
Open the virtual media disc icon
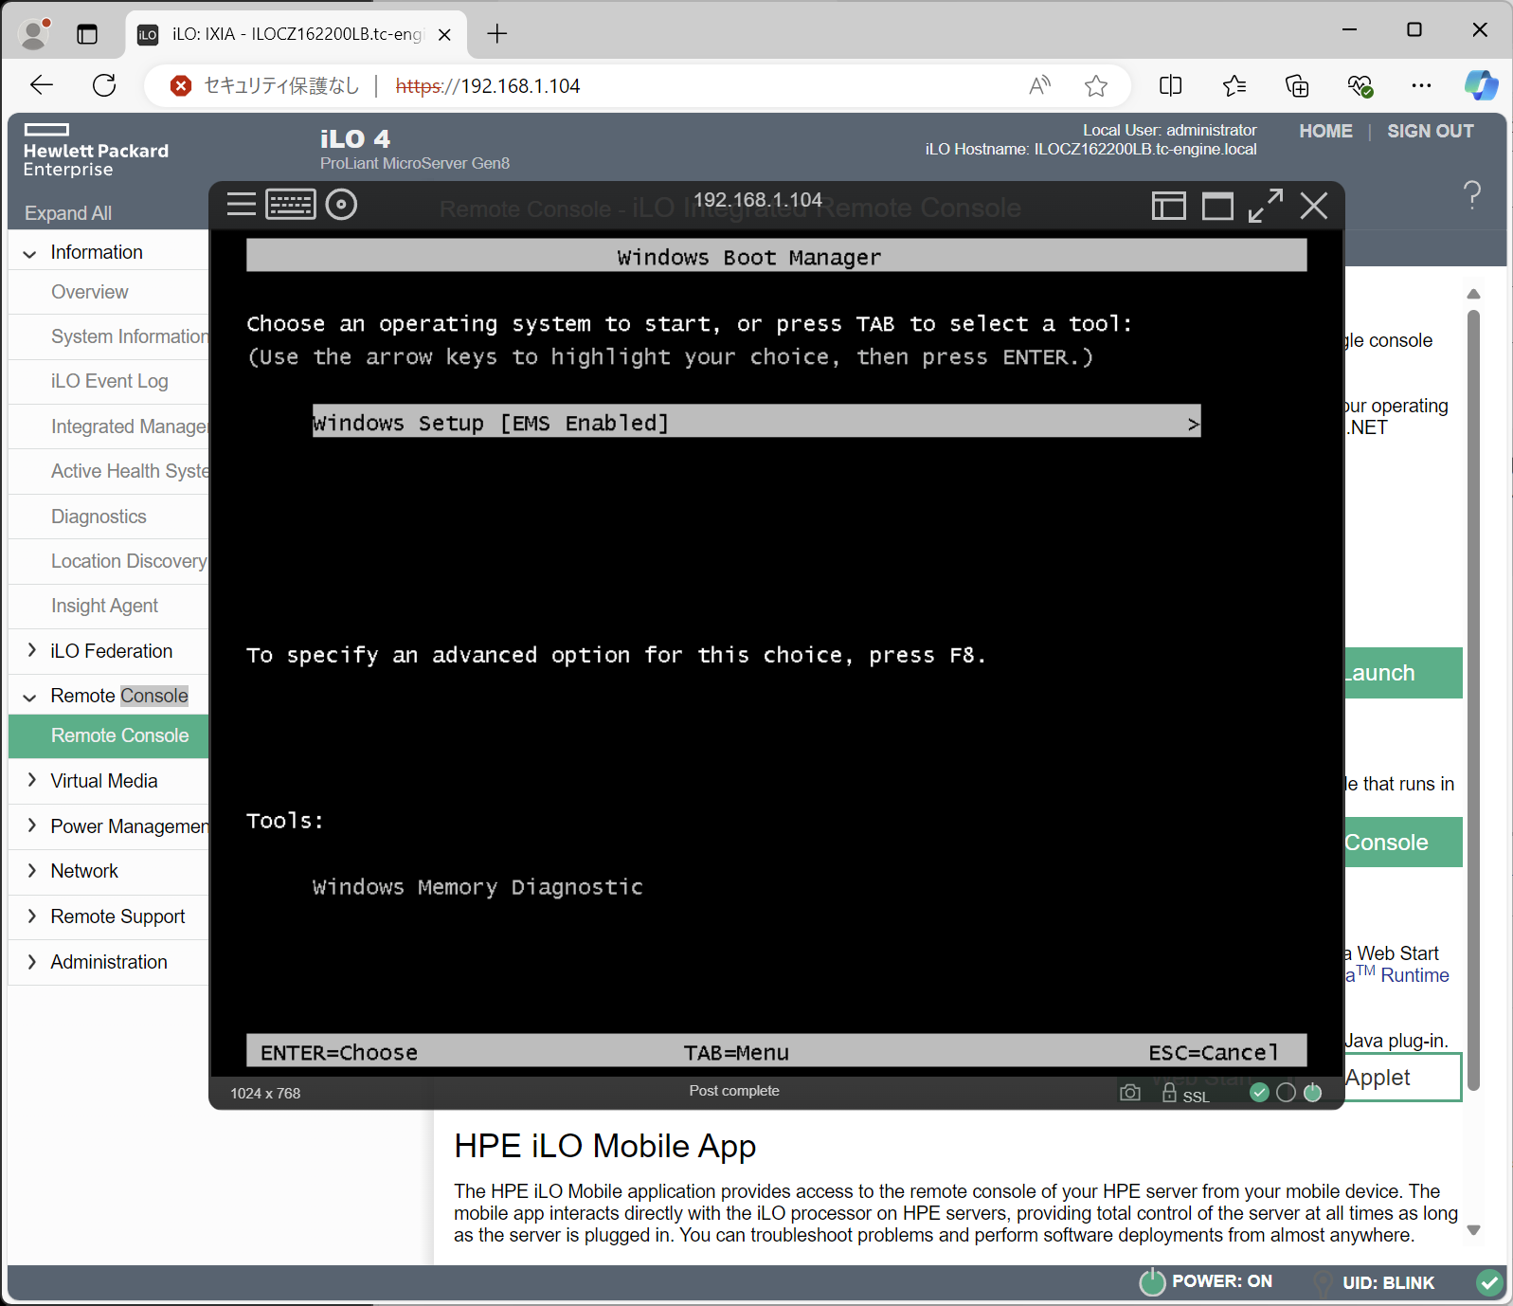pos(341,205)
